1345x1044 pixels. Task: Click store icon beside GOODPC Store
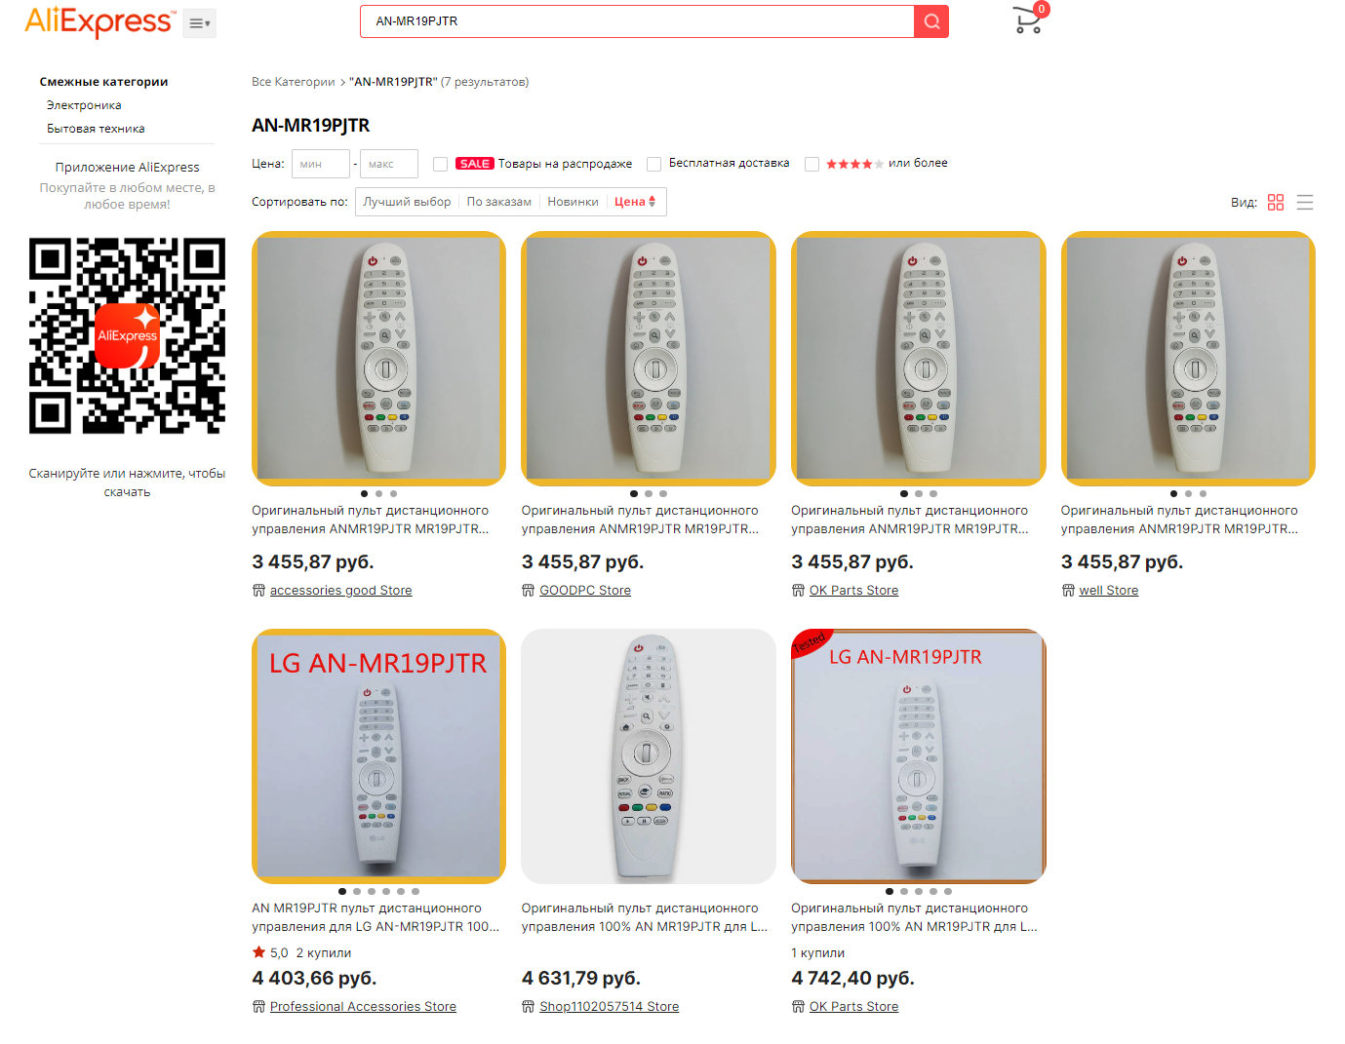[528, 591]
